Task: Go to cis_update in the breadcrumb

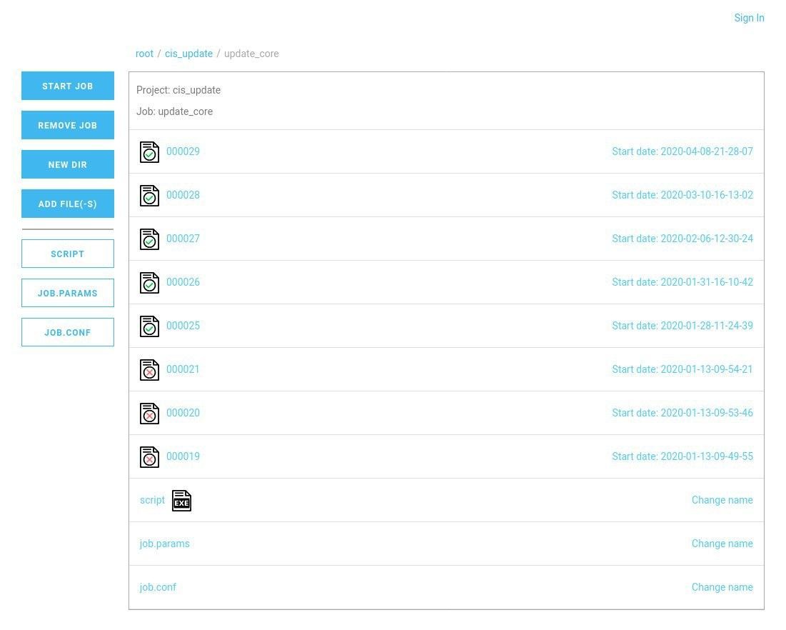Action: point(188,54)
